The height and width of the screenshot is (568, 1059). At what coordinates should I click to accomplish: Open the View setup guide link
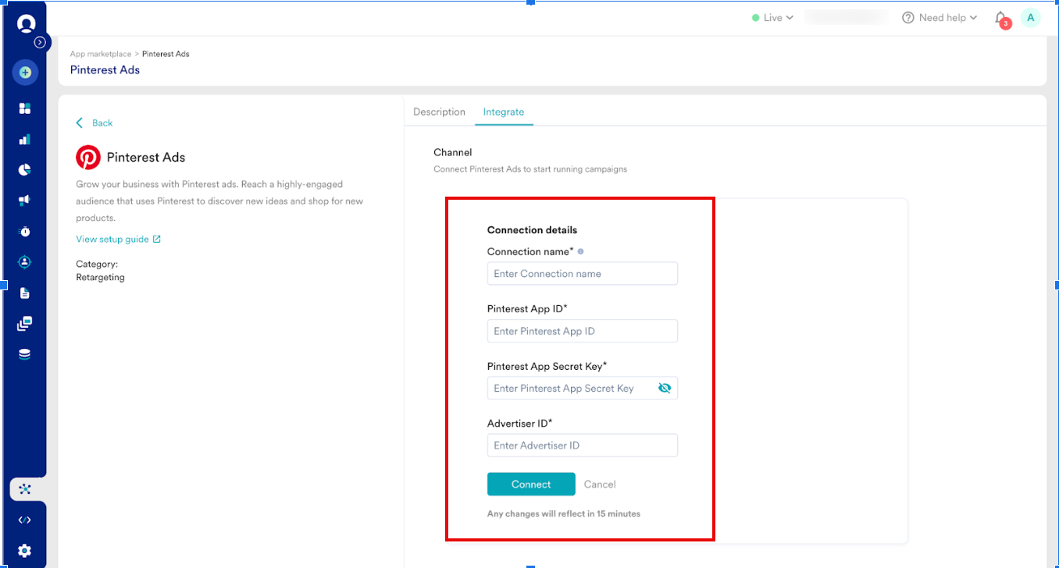pyautogui.click(x=112, y=240)
